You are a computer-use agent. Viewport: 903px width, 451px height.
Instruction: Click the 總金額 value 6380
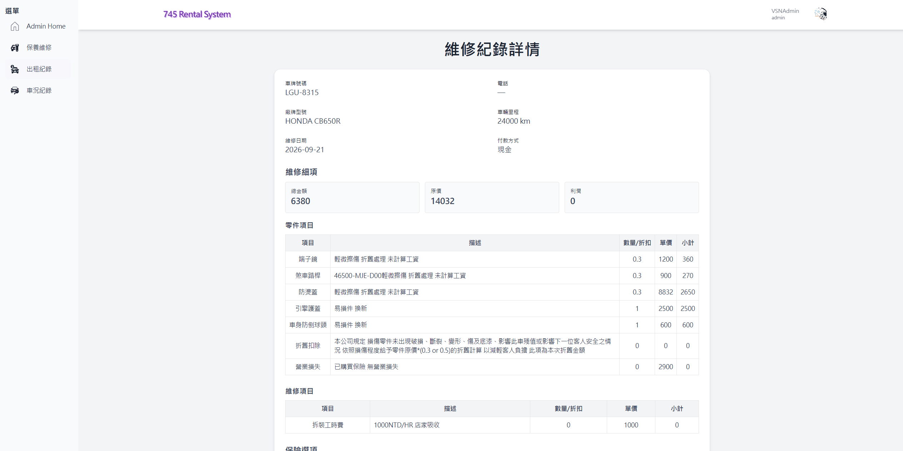click(x=301, y=201)
